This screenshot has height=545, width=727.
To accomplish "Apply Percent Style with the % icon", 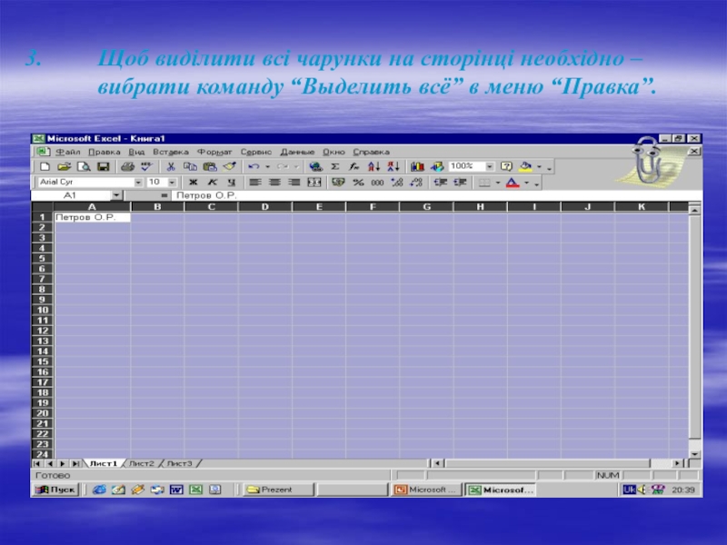I will 357,183.
